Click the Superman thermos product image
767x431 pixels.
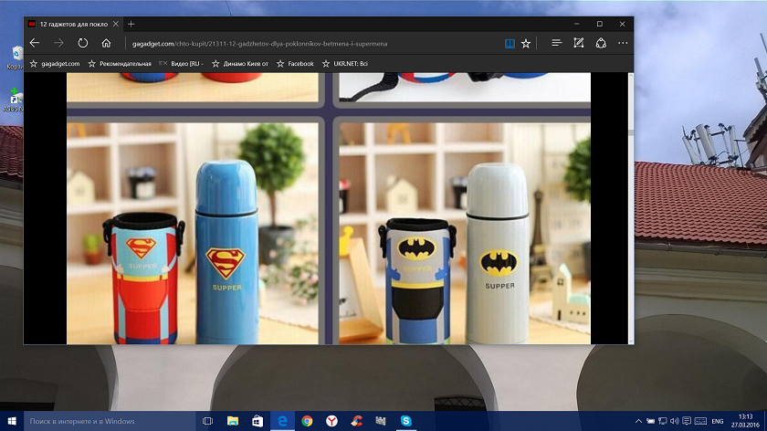193,234
